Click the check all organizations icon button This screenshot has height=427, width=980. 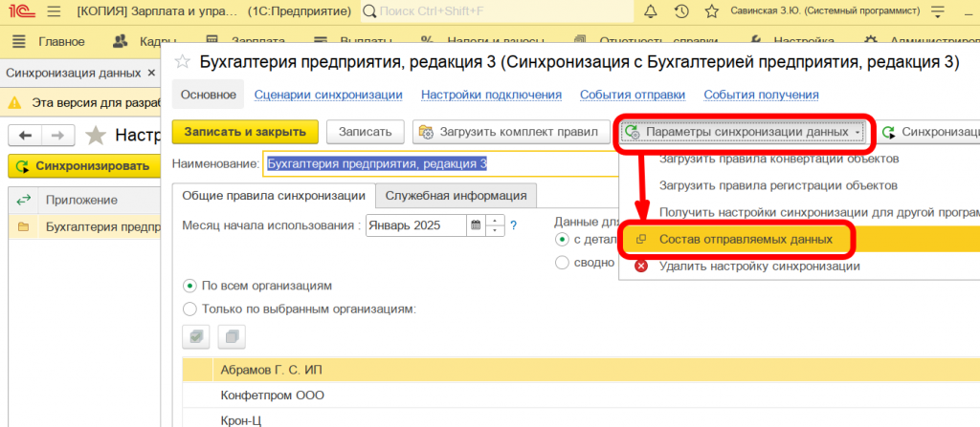click(x=196, y=336)
